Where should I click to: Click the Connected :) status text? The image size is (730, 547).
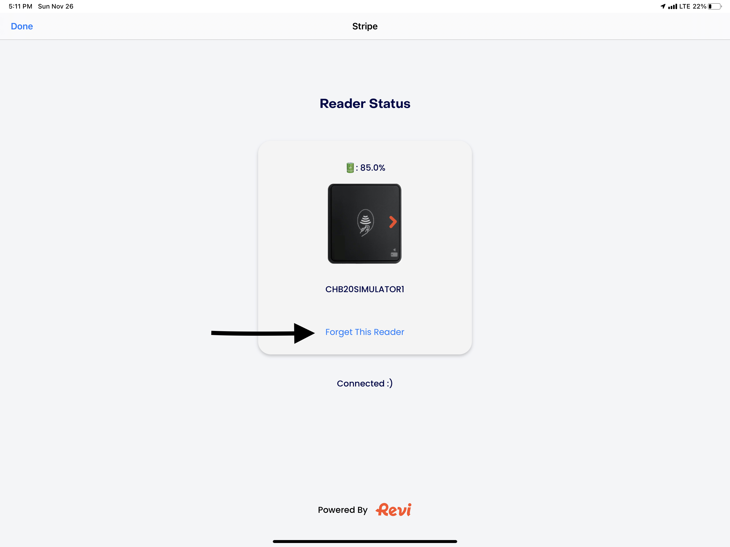pos(365,383)
